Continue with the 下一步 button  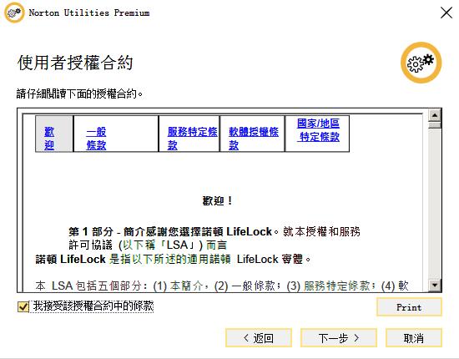click(x=339, y=338)
